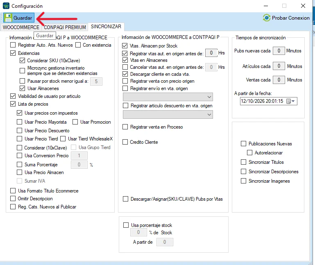Check Publicaciones Nuevas checkbox
The image size is (315, 265).
[x=243, y=143]
